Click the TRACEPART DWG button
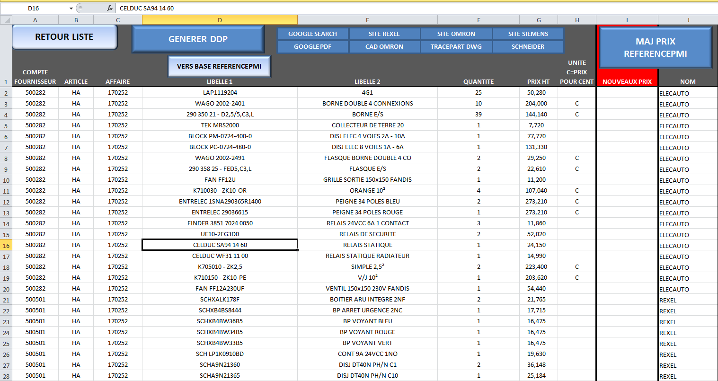 pos(456,47)
